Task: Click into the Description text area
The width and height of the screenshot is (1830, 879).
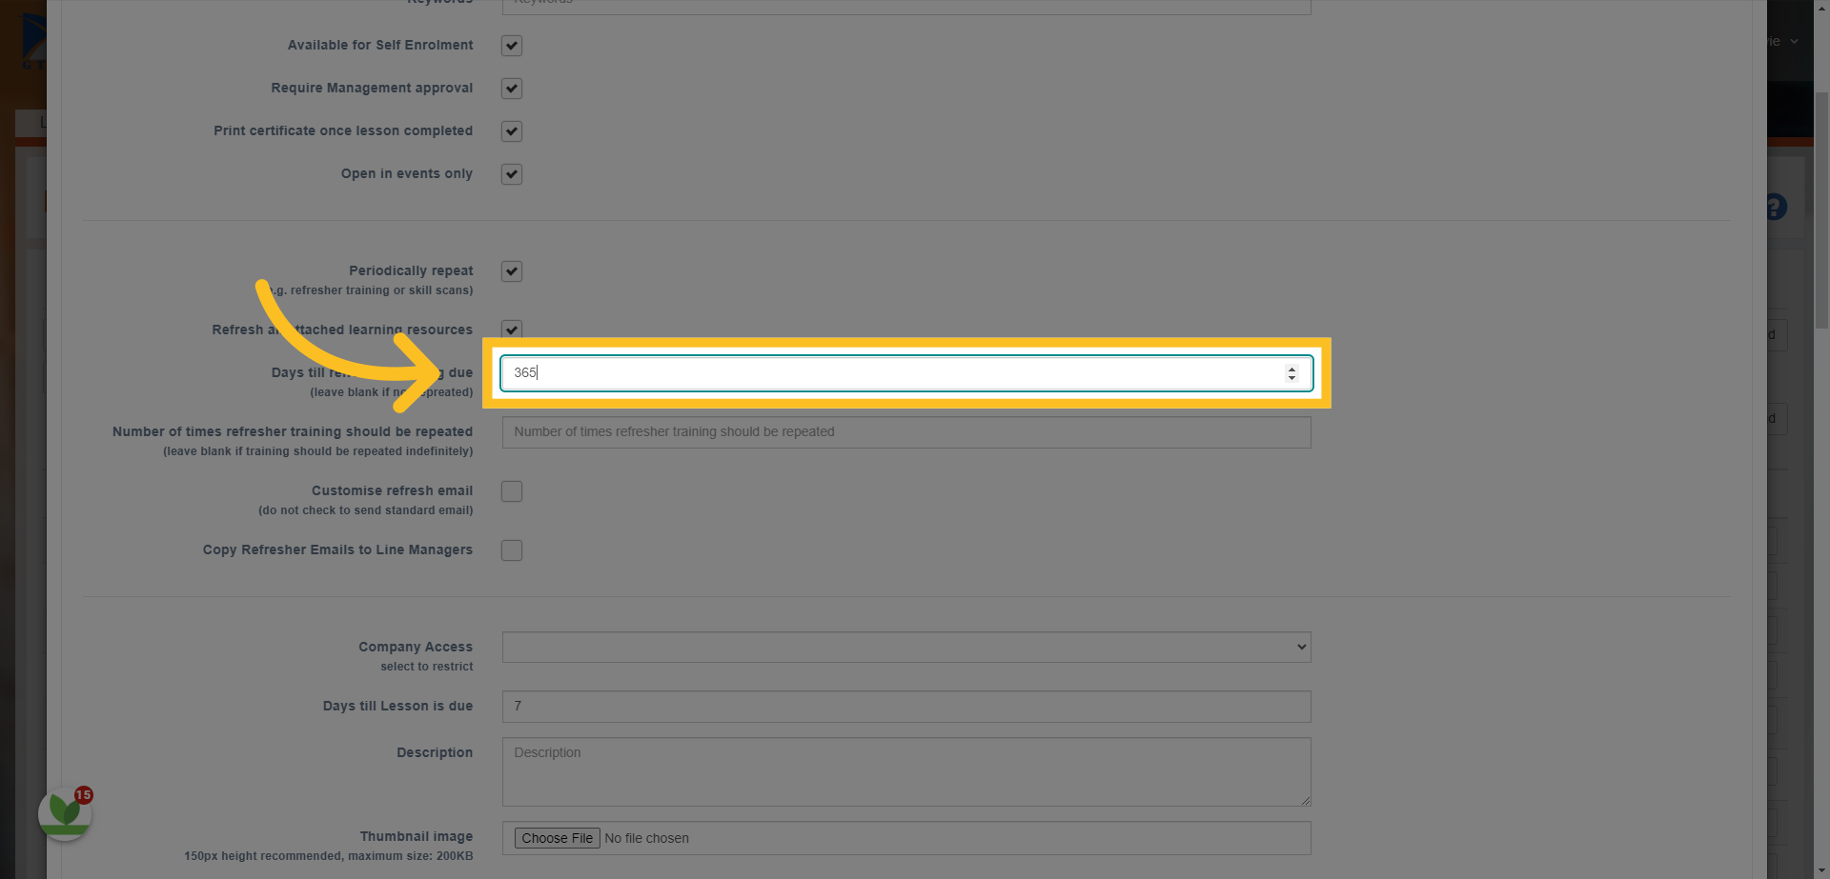Action: 906,772
